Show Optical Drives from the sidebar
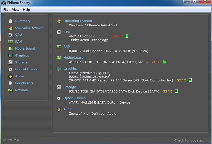The height and width of the screenshot is (144, 212). [x=26, y=69]
